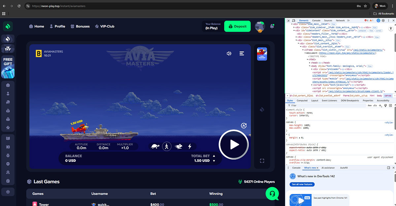Expand the head element in DOM tree
The height and width of the screenshot is (206, 396).
310,63
